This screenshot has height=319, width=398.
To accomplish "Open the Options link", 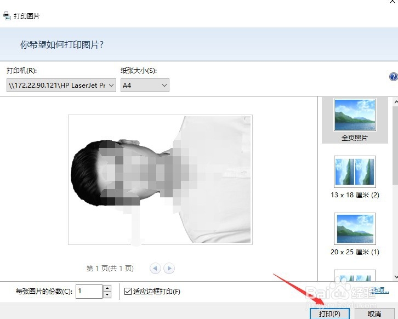I will [x=379, y=290].
